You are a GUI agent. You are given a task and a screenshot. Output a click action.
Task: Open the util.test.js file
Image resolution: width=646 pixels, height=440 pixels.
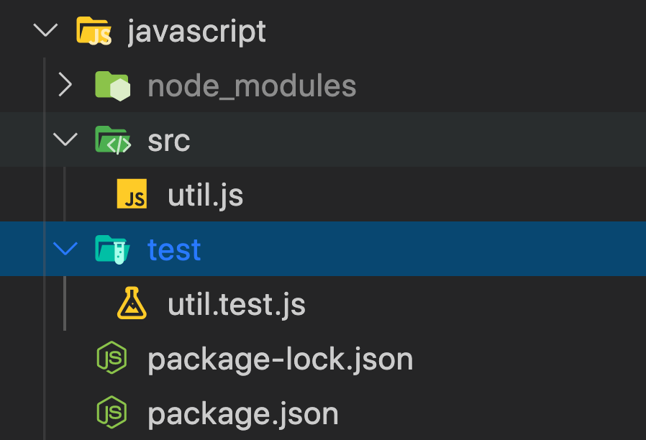click(x=237, y=304)
